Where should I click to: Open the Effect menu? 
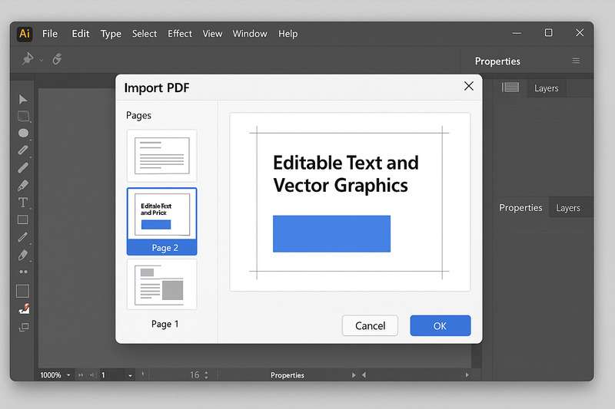tap(180, 34)
